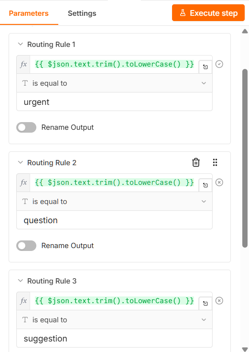The image size is (249, 352).
Task: Click 'Rename Output' label in Rule 1
Action: pos(67,127)
